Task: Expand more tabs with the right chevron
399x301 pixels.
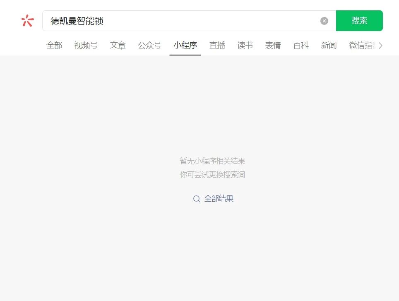Action: click(x=380, y=46)
